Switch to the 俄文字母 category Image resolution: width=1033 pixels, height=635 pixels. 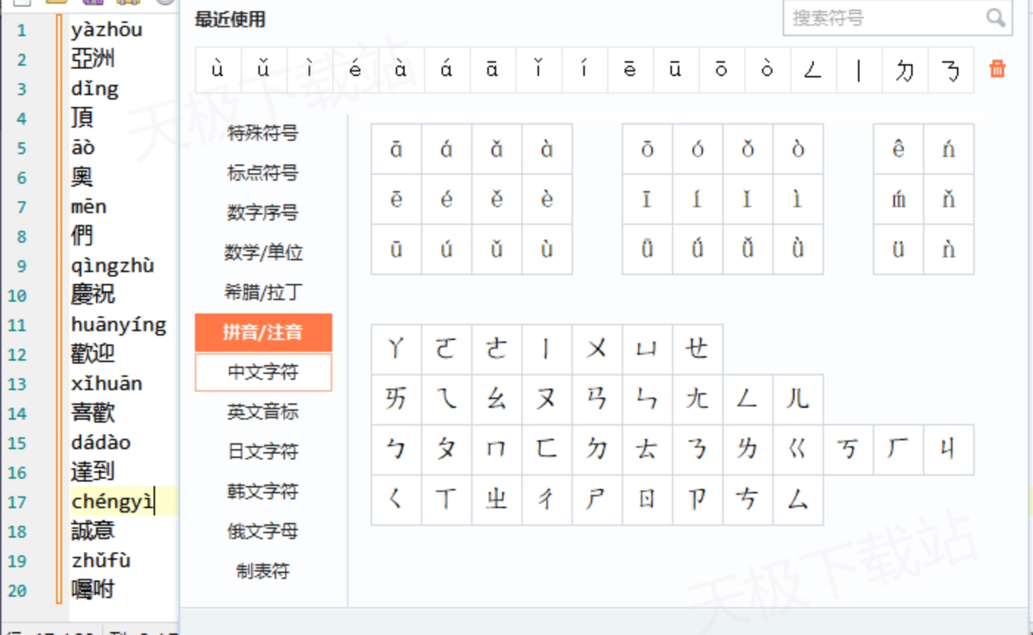pyautogui.click(x=263, y=532)
